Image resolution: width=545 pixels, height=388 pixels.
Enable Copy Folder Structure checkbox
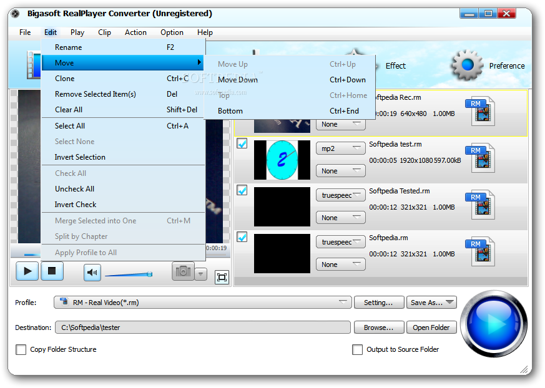point(21,349)
